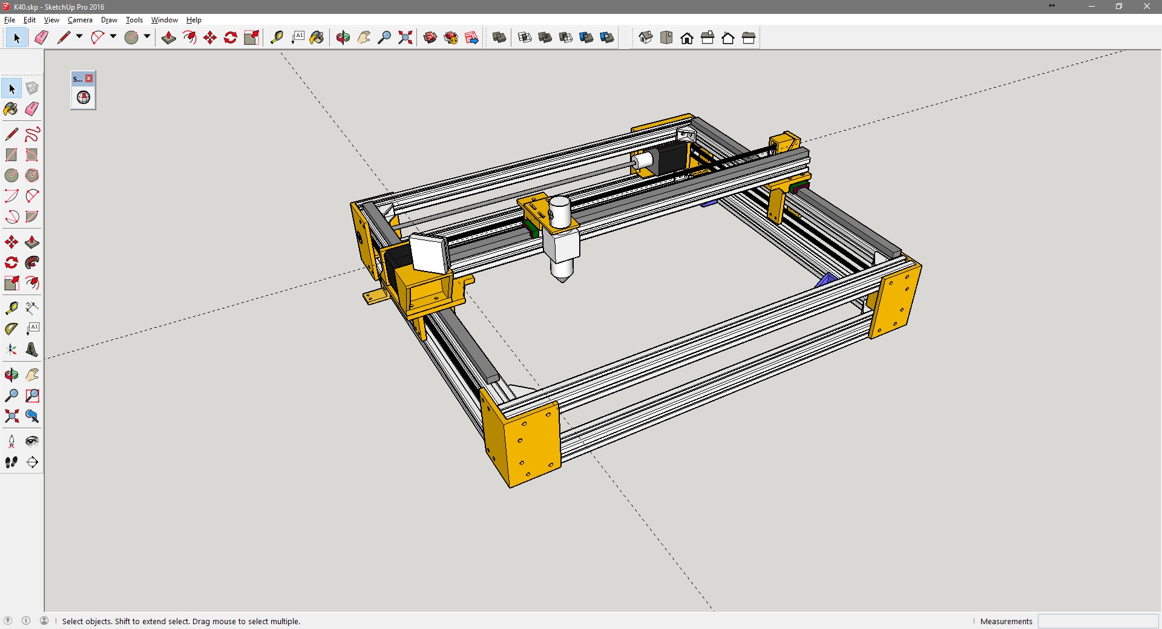Click the Look Around eye tool
The height and width of the screenshot is (629, 1162).
(x=32, y=442)
